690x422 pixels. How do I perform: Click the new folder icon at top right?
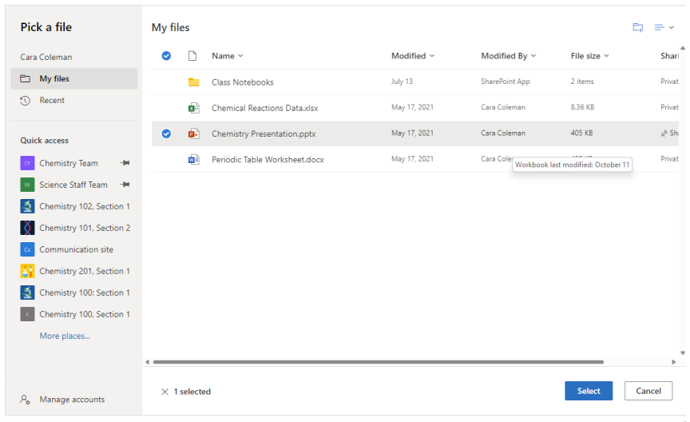(637, 27)
